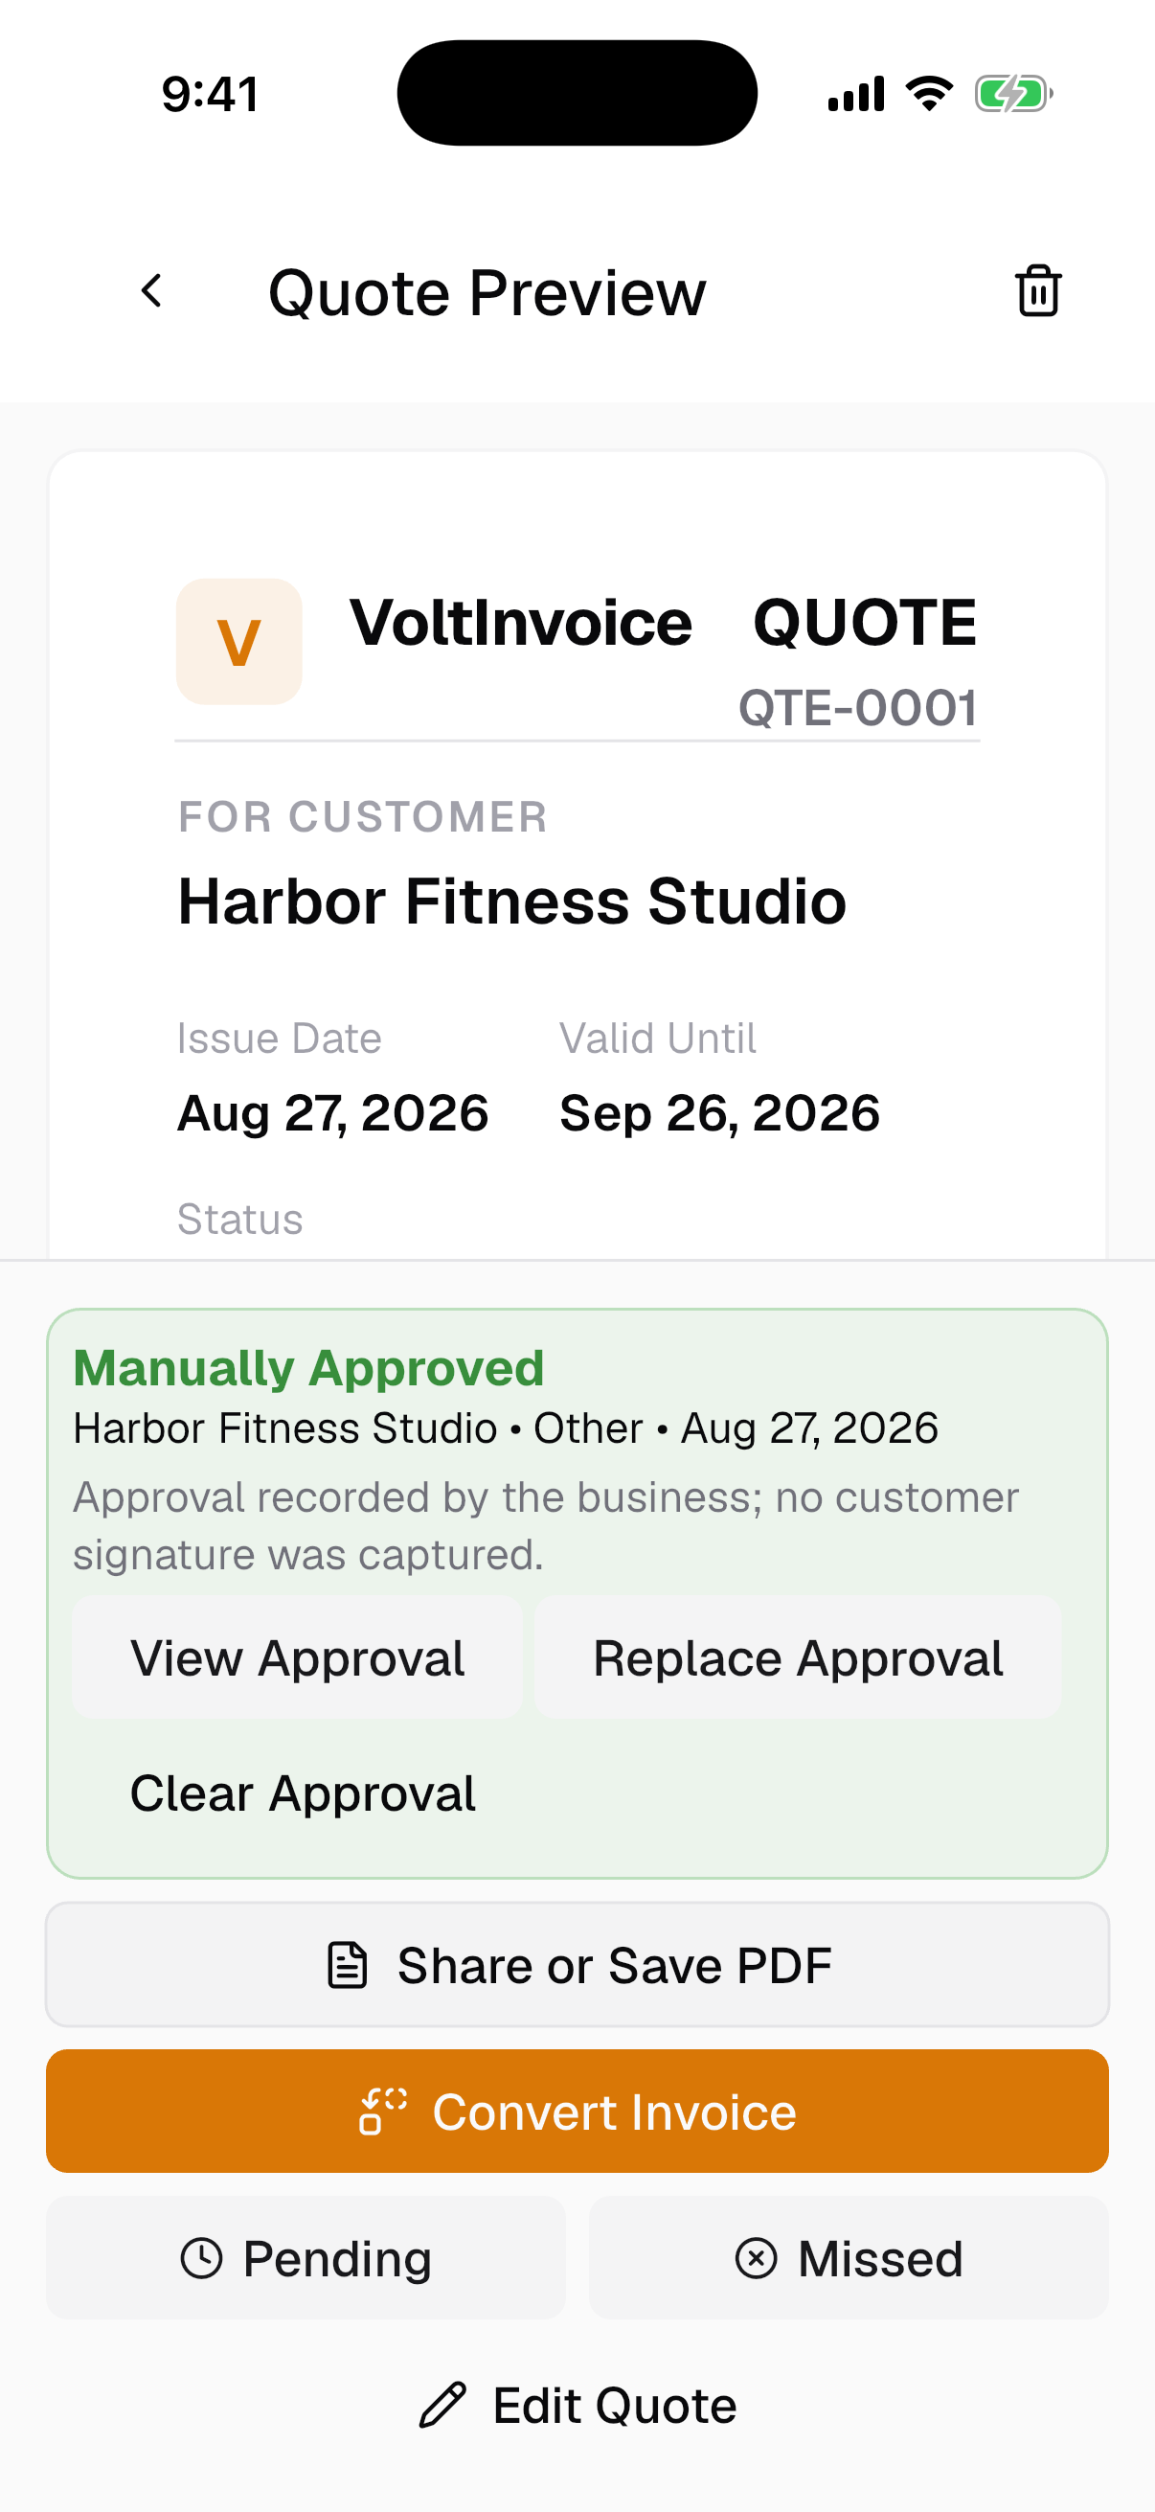This screenshot has height=2512, width=1155.
Task: Tap the clock icon on Pending
Action: [x=202, y=2258]
